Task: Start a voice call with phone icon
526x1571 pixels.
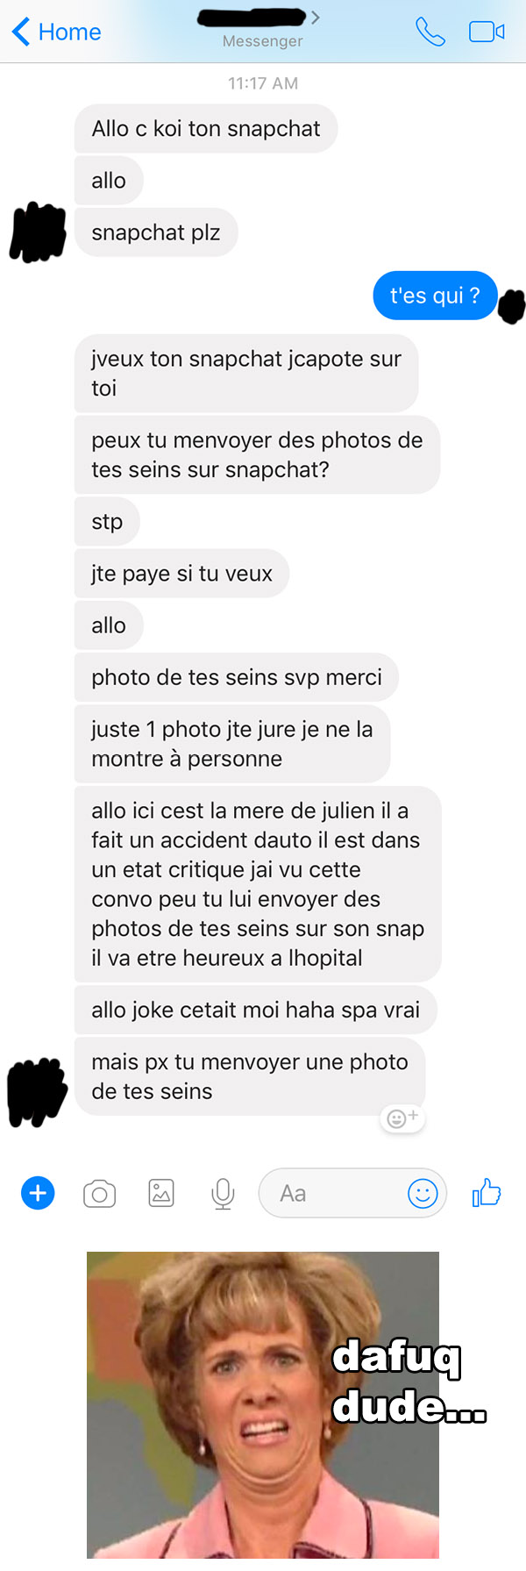Action: tap(430, 32)
